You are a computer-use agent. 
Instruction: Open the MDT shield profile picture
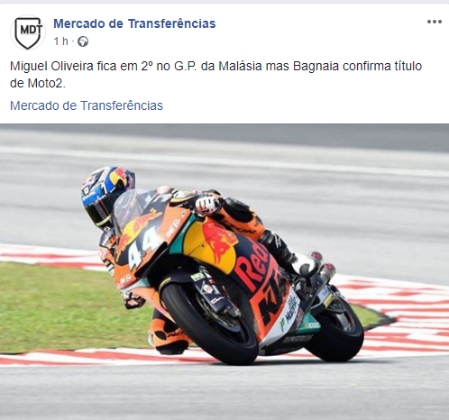coord(28,32)
